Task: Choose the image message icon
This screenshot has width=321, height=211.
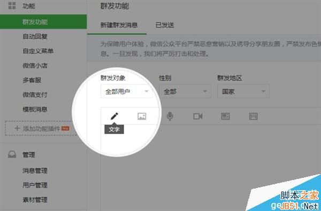Action: coord(142,116)
